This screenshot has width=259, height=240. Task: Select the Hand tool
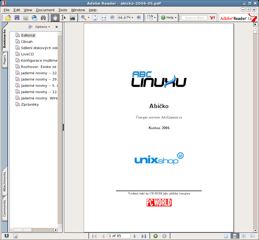click(x=55, y=18)
